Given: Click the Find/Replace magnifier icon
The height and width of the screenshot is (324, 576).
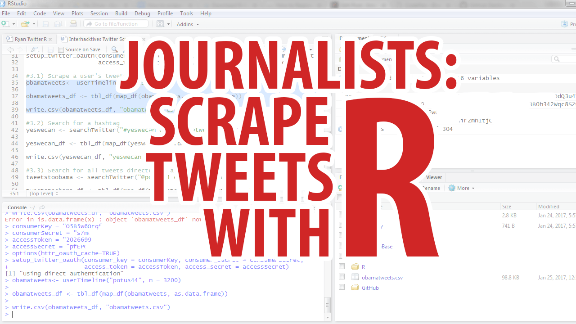Looking at the screenshot, I should 114,49.
